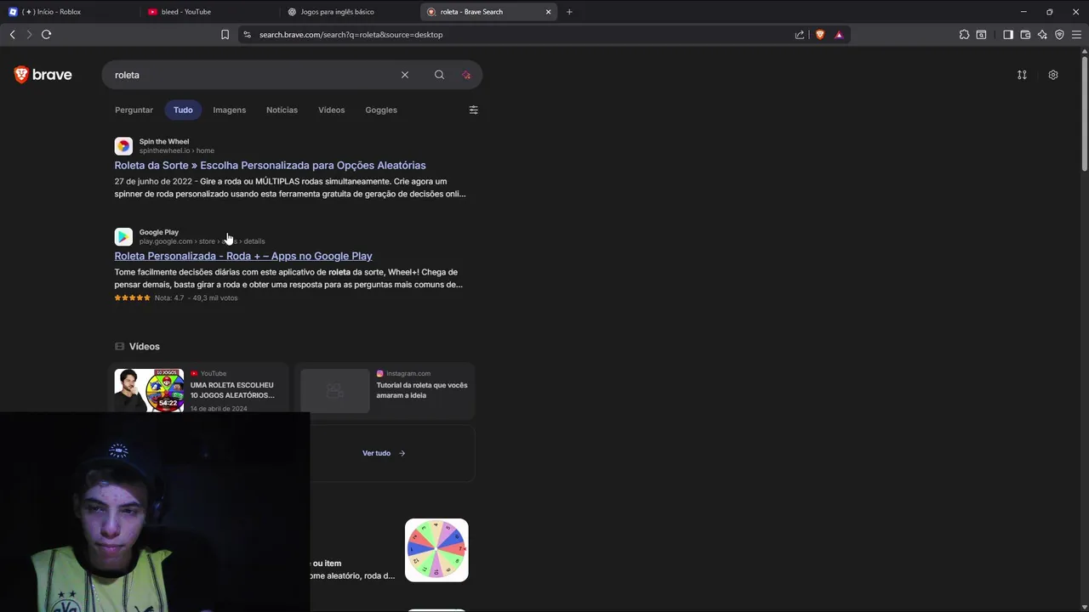Click the '27 de junho de 2022' date text

point(153,181)
